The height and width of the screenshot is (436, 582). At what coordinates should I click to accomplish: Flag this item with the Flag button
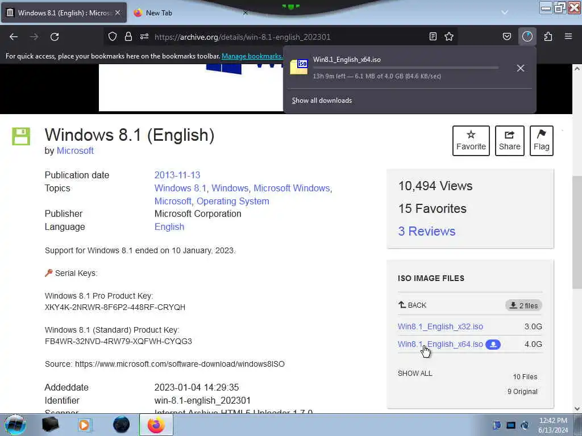tap(542, 141)
